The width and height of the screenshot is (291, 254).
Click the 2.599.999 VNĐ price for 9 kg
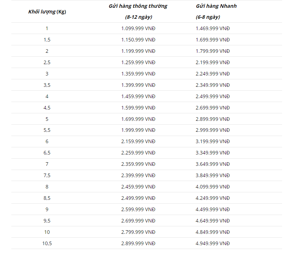[x=138, y=209]
